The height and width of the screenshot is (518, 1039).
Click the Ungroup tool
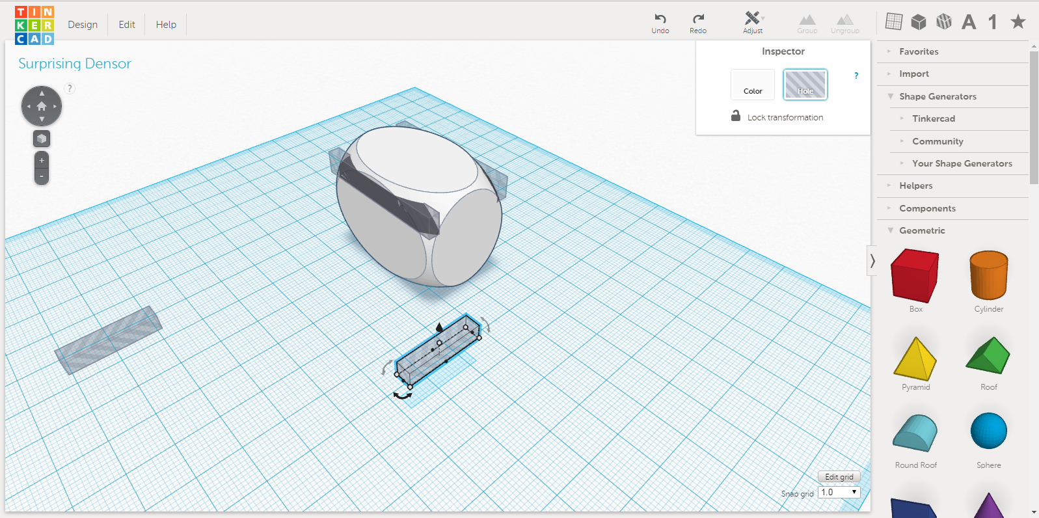click(845, 23)
